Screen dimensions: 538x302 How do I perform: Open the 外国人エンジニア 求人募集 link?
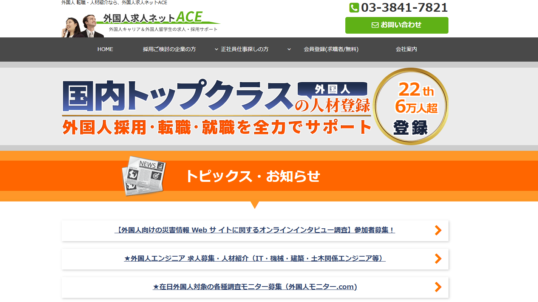click(255, 259)
